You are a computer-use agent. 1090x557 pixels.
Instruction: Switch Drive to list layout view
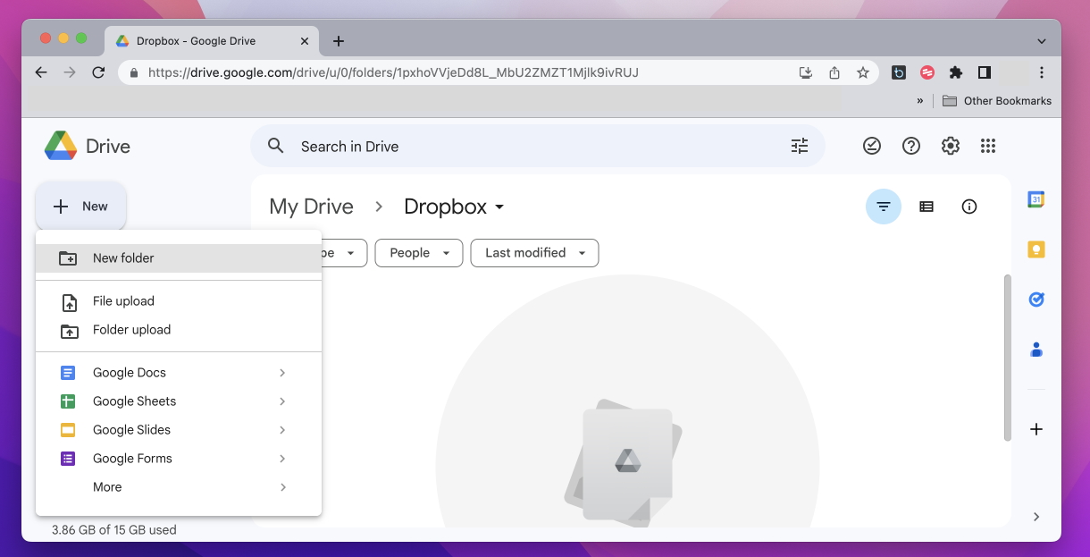(926, 207)
